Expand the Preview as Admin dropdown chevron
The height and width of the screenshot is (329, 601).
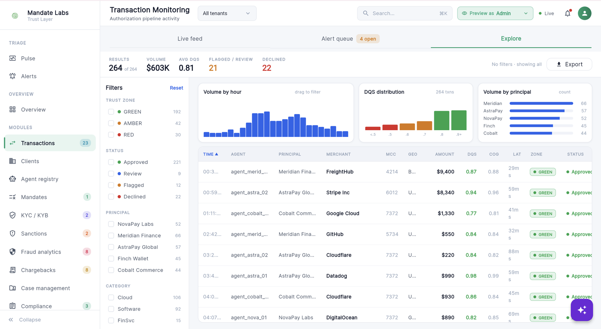click(526, 13)
